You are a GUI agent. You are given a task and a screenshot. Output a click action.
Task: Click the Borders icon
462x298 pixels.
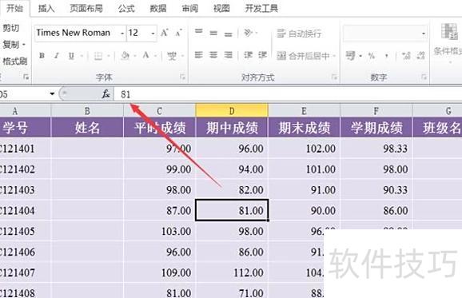pyautogui.click(x=98, y=56)
